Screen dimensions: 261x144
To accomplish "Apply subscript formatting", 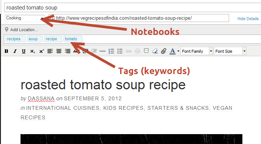I will (32, 51).
